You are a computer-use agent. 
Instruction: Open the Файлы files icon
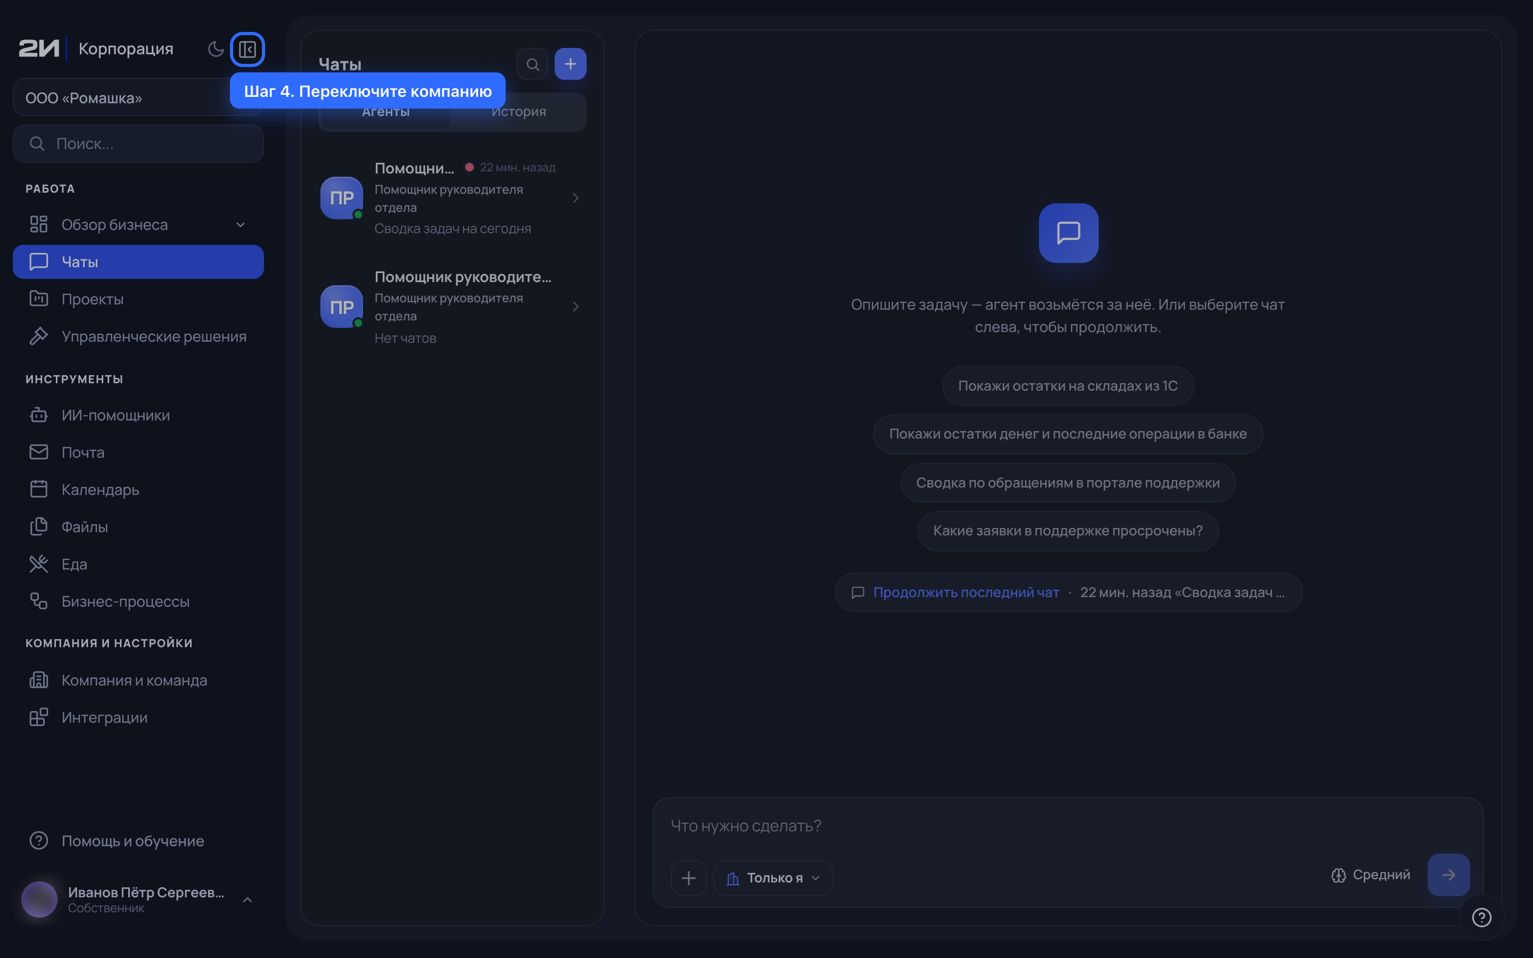(x=39, y=526)
